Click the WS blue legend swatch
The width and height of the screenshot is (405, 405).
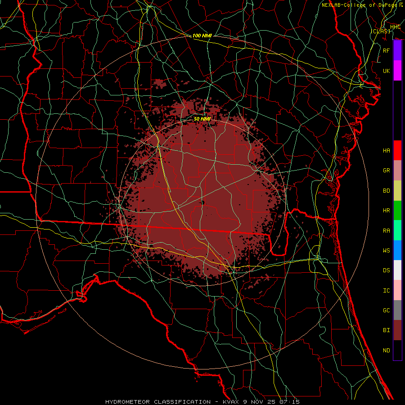397,250
